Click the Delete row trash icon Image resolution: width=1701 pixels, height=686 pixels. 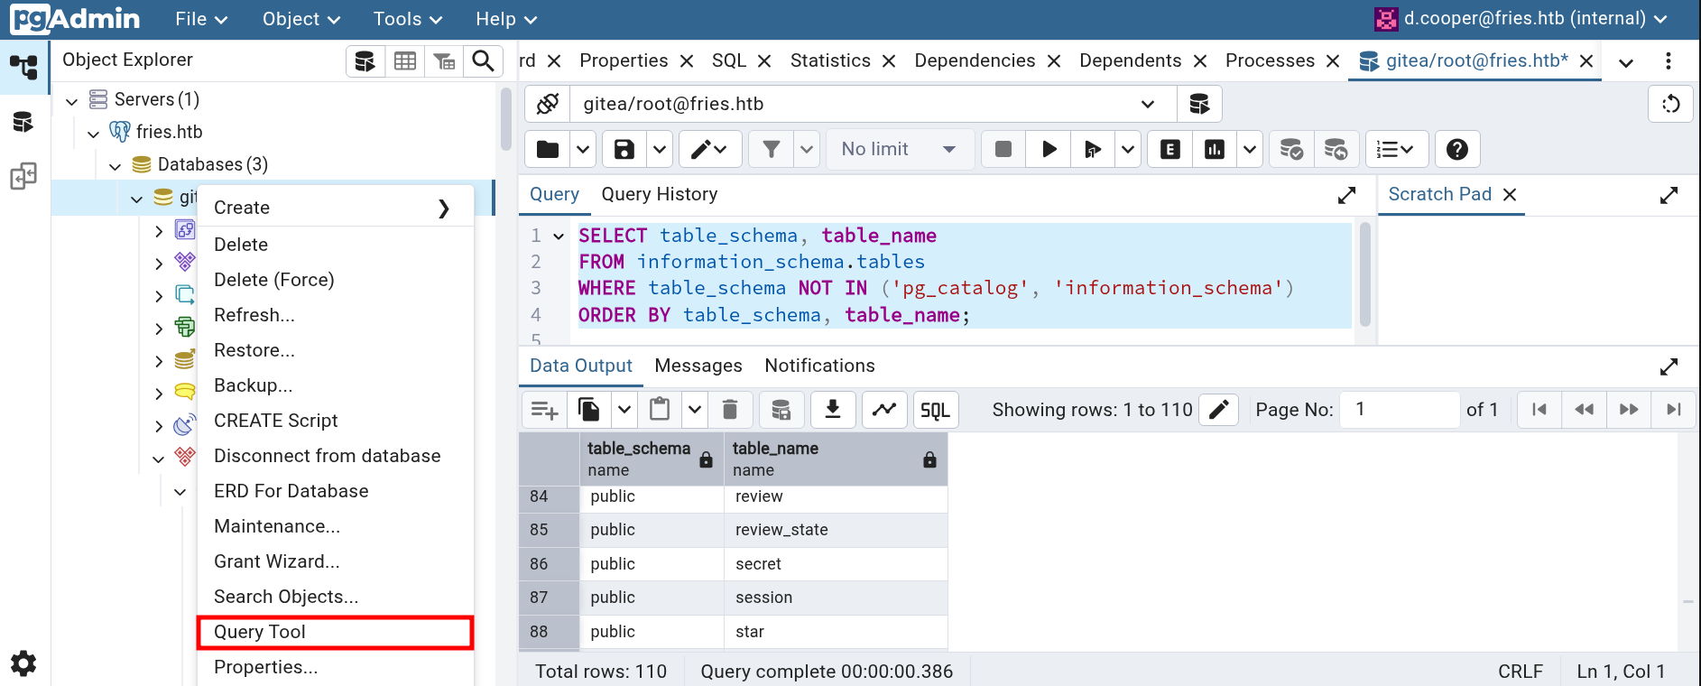[730, 410]
